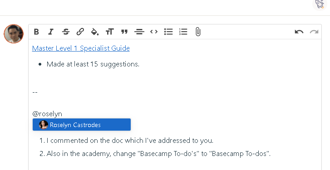330x170 pixels.
Task: Select Roselyn Castrodes from mention suggestions
Action: coord(82,125)
